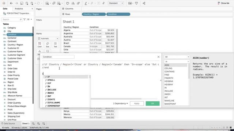Click the Show/hide cards toolbar icon
Image resolution: width=234 pixels, height=131 pixels.
130,3
